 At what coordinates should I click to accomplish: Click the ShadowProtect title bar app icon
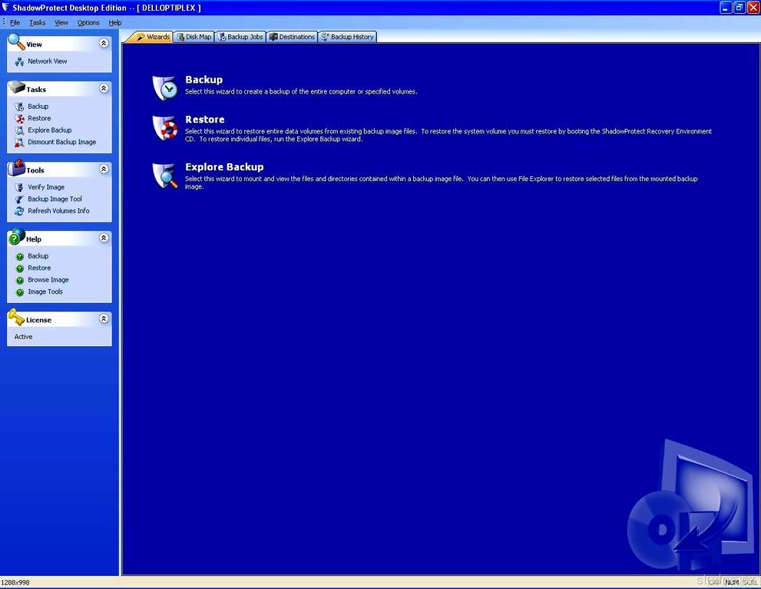pos(5,7)
